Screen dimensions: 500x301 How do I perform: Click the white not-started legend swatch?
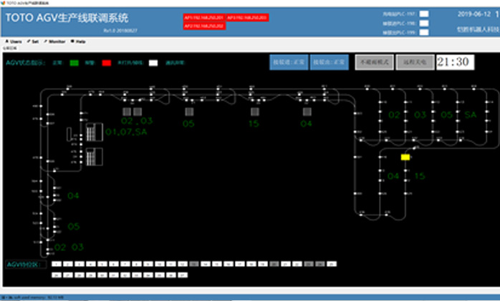point(153,63)
